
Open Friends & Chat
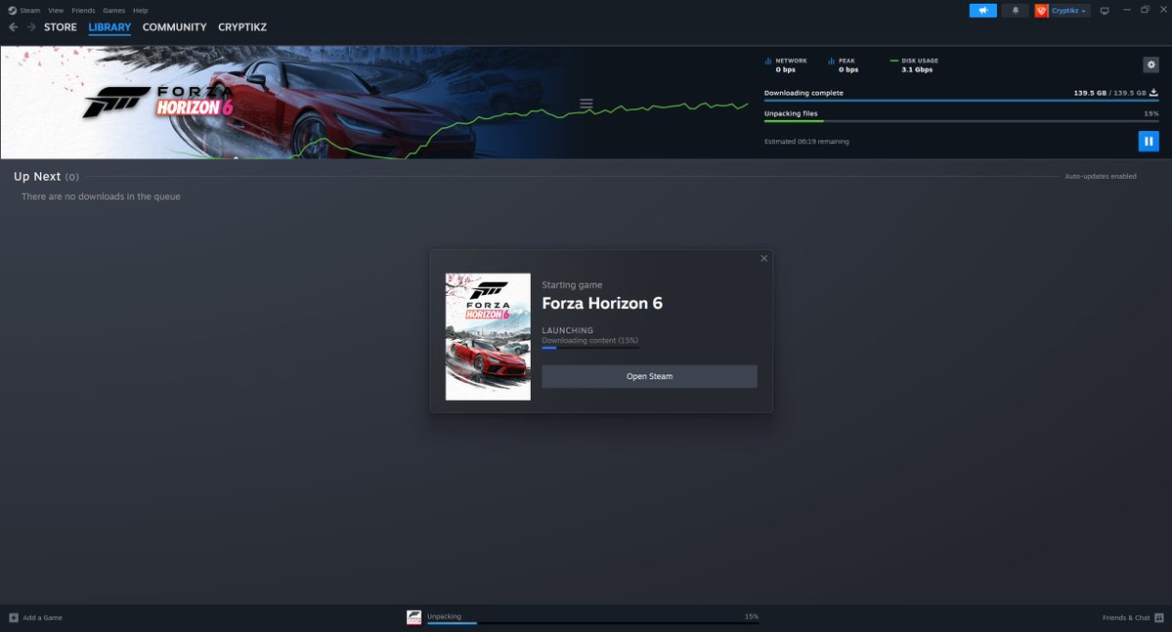[x=1126, y=617]
